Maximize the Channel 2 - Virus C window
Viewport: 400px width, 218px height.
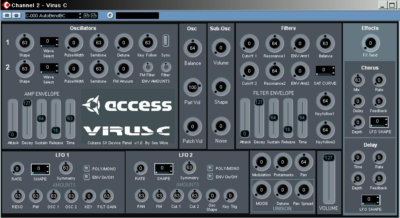[391, 5]
